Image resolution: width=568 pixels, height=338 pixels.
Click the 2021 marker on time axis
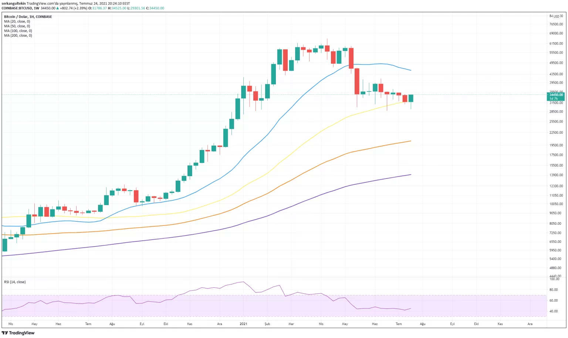[x=243, y=324]
